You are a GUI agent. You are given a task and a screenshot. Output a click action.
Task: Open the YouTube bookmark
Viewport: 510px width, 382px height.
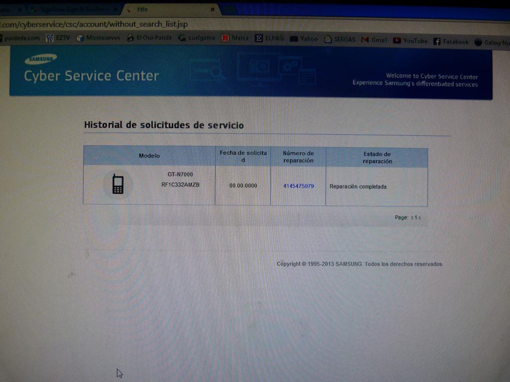point(410,41)
